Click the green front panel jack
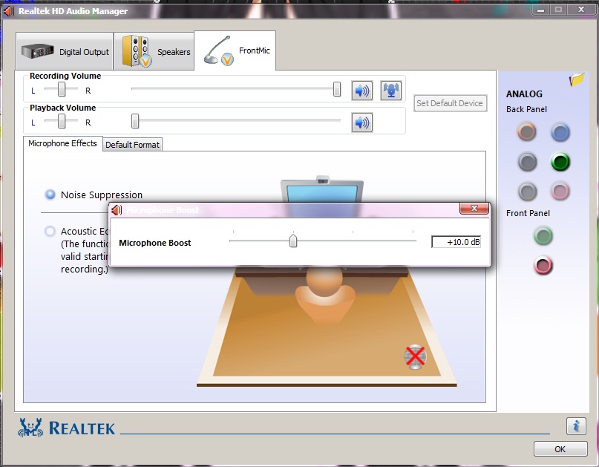Viewport: 599px width, 467px height. (x=543, y=236)
